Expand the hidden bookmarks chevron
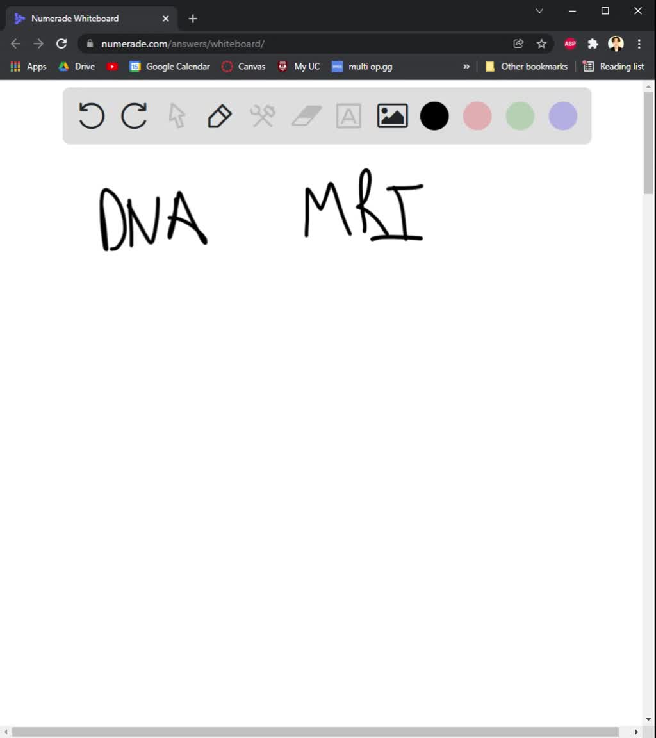This screenshot has width=656, height=738. pos(466,66)
